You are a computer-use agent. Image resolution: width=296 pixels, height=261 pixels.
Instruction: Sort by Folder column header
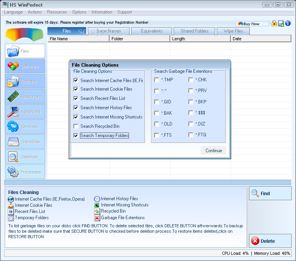click(x=140, y=39)
